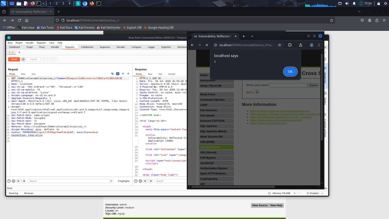The image size is (389, 219).
Task: Open the Request editor hamburger menu
Action: coord(128,74)
